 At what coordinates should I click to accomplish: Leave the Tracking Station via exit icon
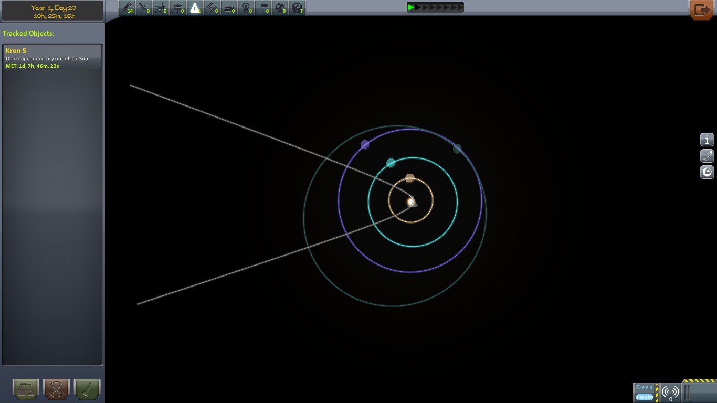702,9
